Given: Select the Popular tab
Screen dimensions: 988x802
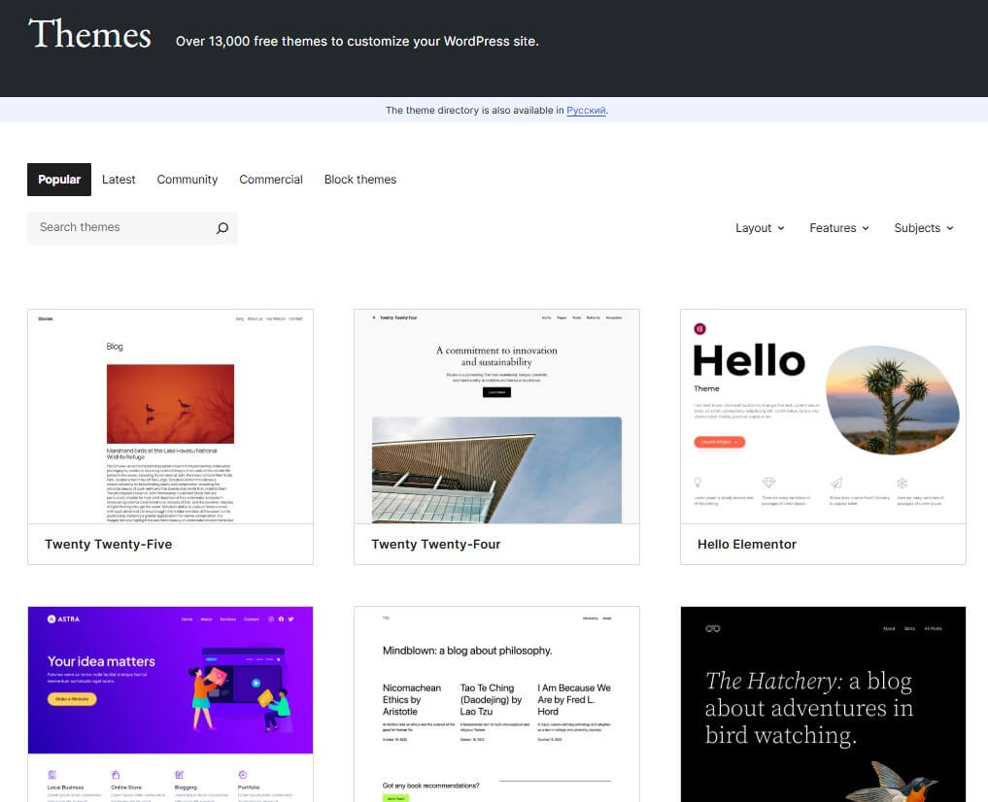Looking at the screenshot, I should click(x=59, y=180).
